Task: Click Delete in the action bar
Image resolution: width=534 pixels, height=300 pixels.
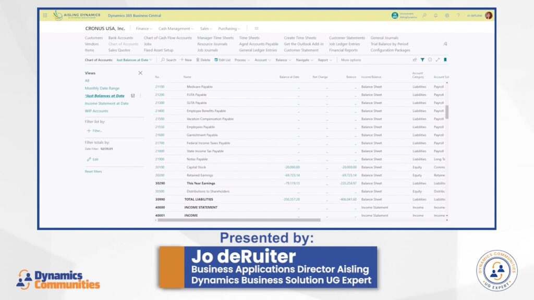Action: (x=203, y=60)
